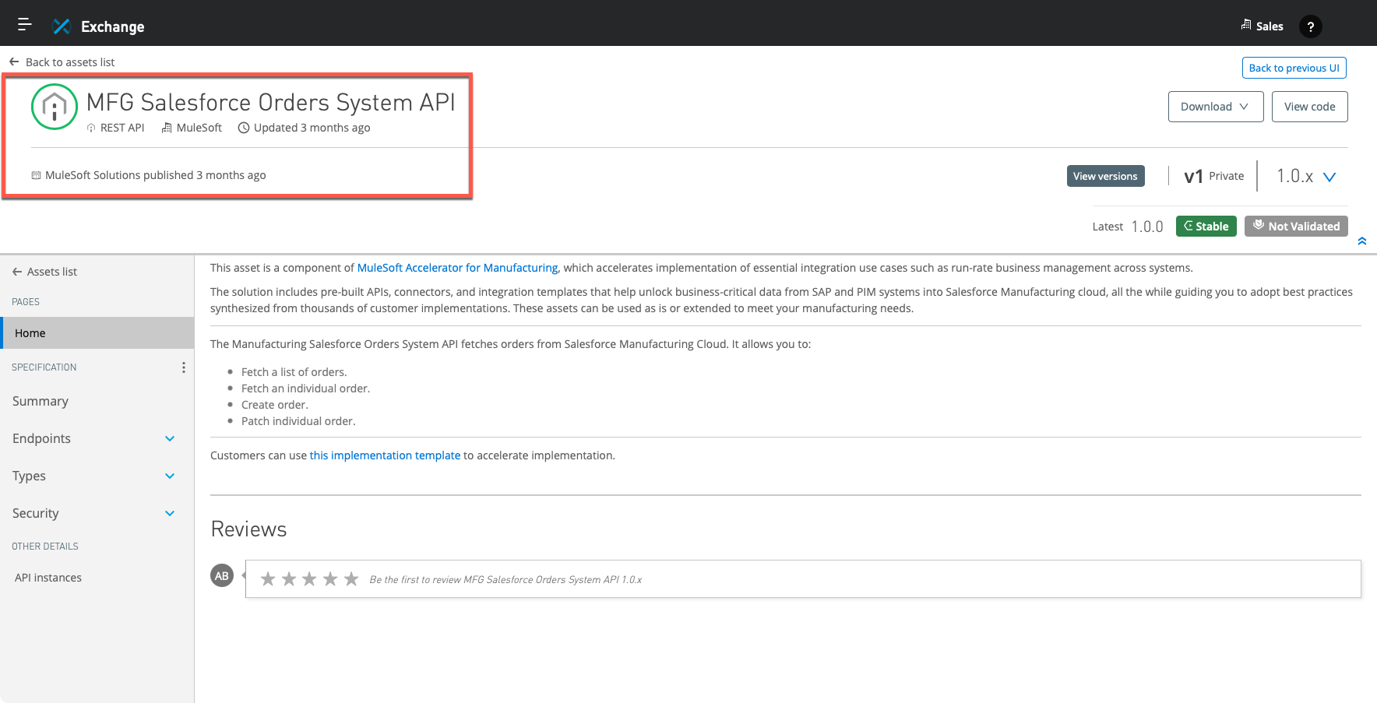Click the Exchange logo icon
This screenshot has height=703, width=1377.
tap(62, 26)
